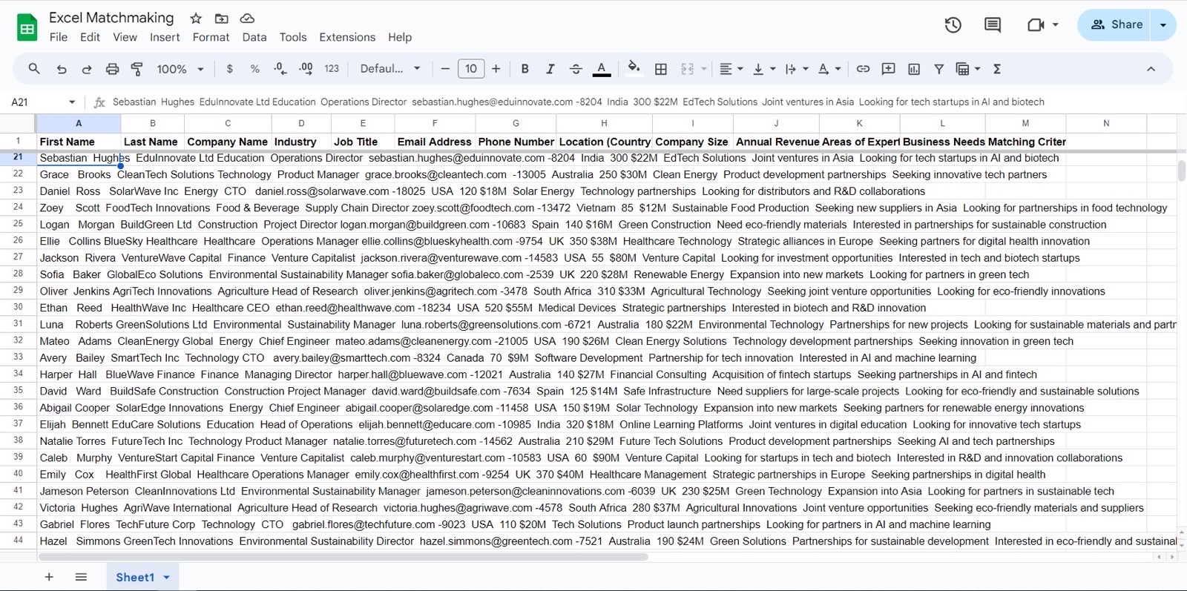The width and height of the screenshot is (1187, 591).
Task: Open the Tools menu
Action: [x=293, y=37]
